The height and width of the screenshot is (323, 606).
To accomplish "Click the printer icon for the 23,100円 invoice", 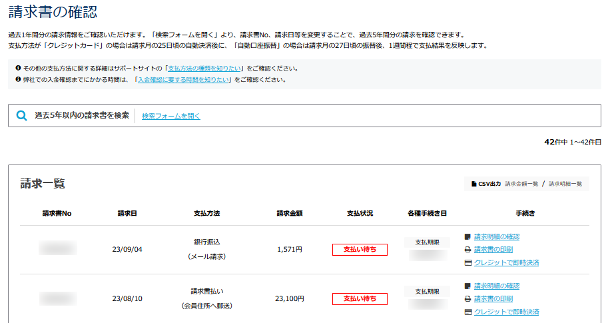I will pos(467,299).
